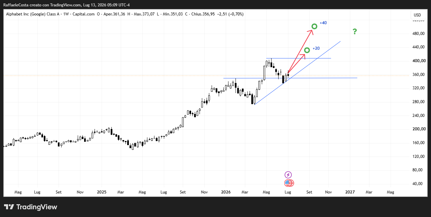The height and width of the screenshot is (217, 431).
Task: Select the blue horizontal support line at 350
Action: (x=290, y=78)
